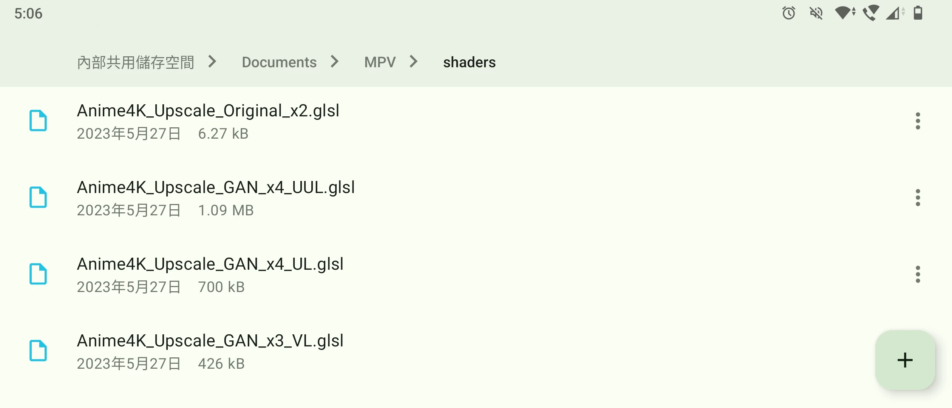This screenshot has width=952, height=408.
Task: Tap the muted sound status icon
Action: [x=816, y=13]
